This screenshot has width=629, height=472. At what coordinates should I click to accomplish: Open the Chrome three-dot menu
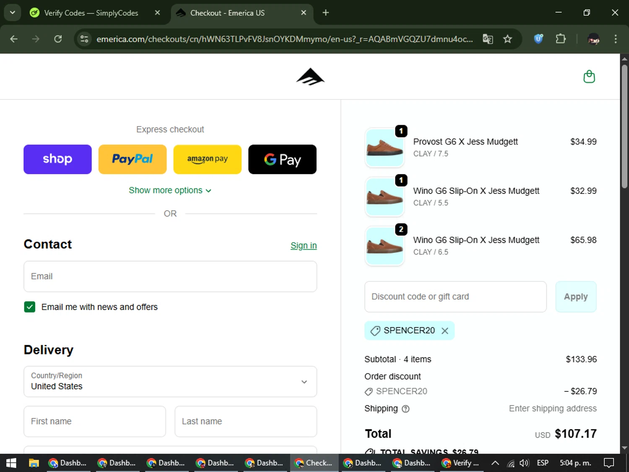tap(616, 39)
